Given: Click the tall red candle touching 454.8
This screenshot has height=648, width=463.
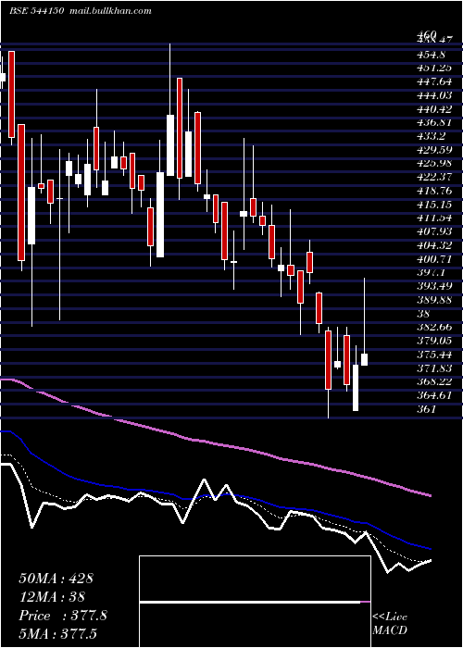Looking at the screenshot, I should pos(11,94).
